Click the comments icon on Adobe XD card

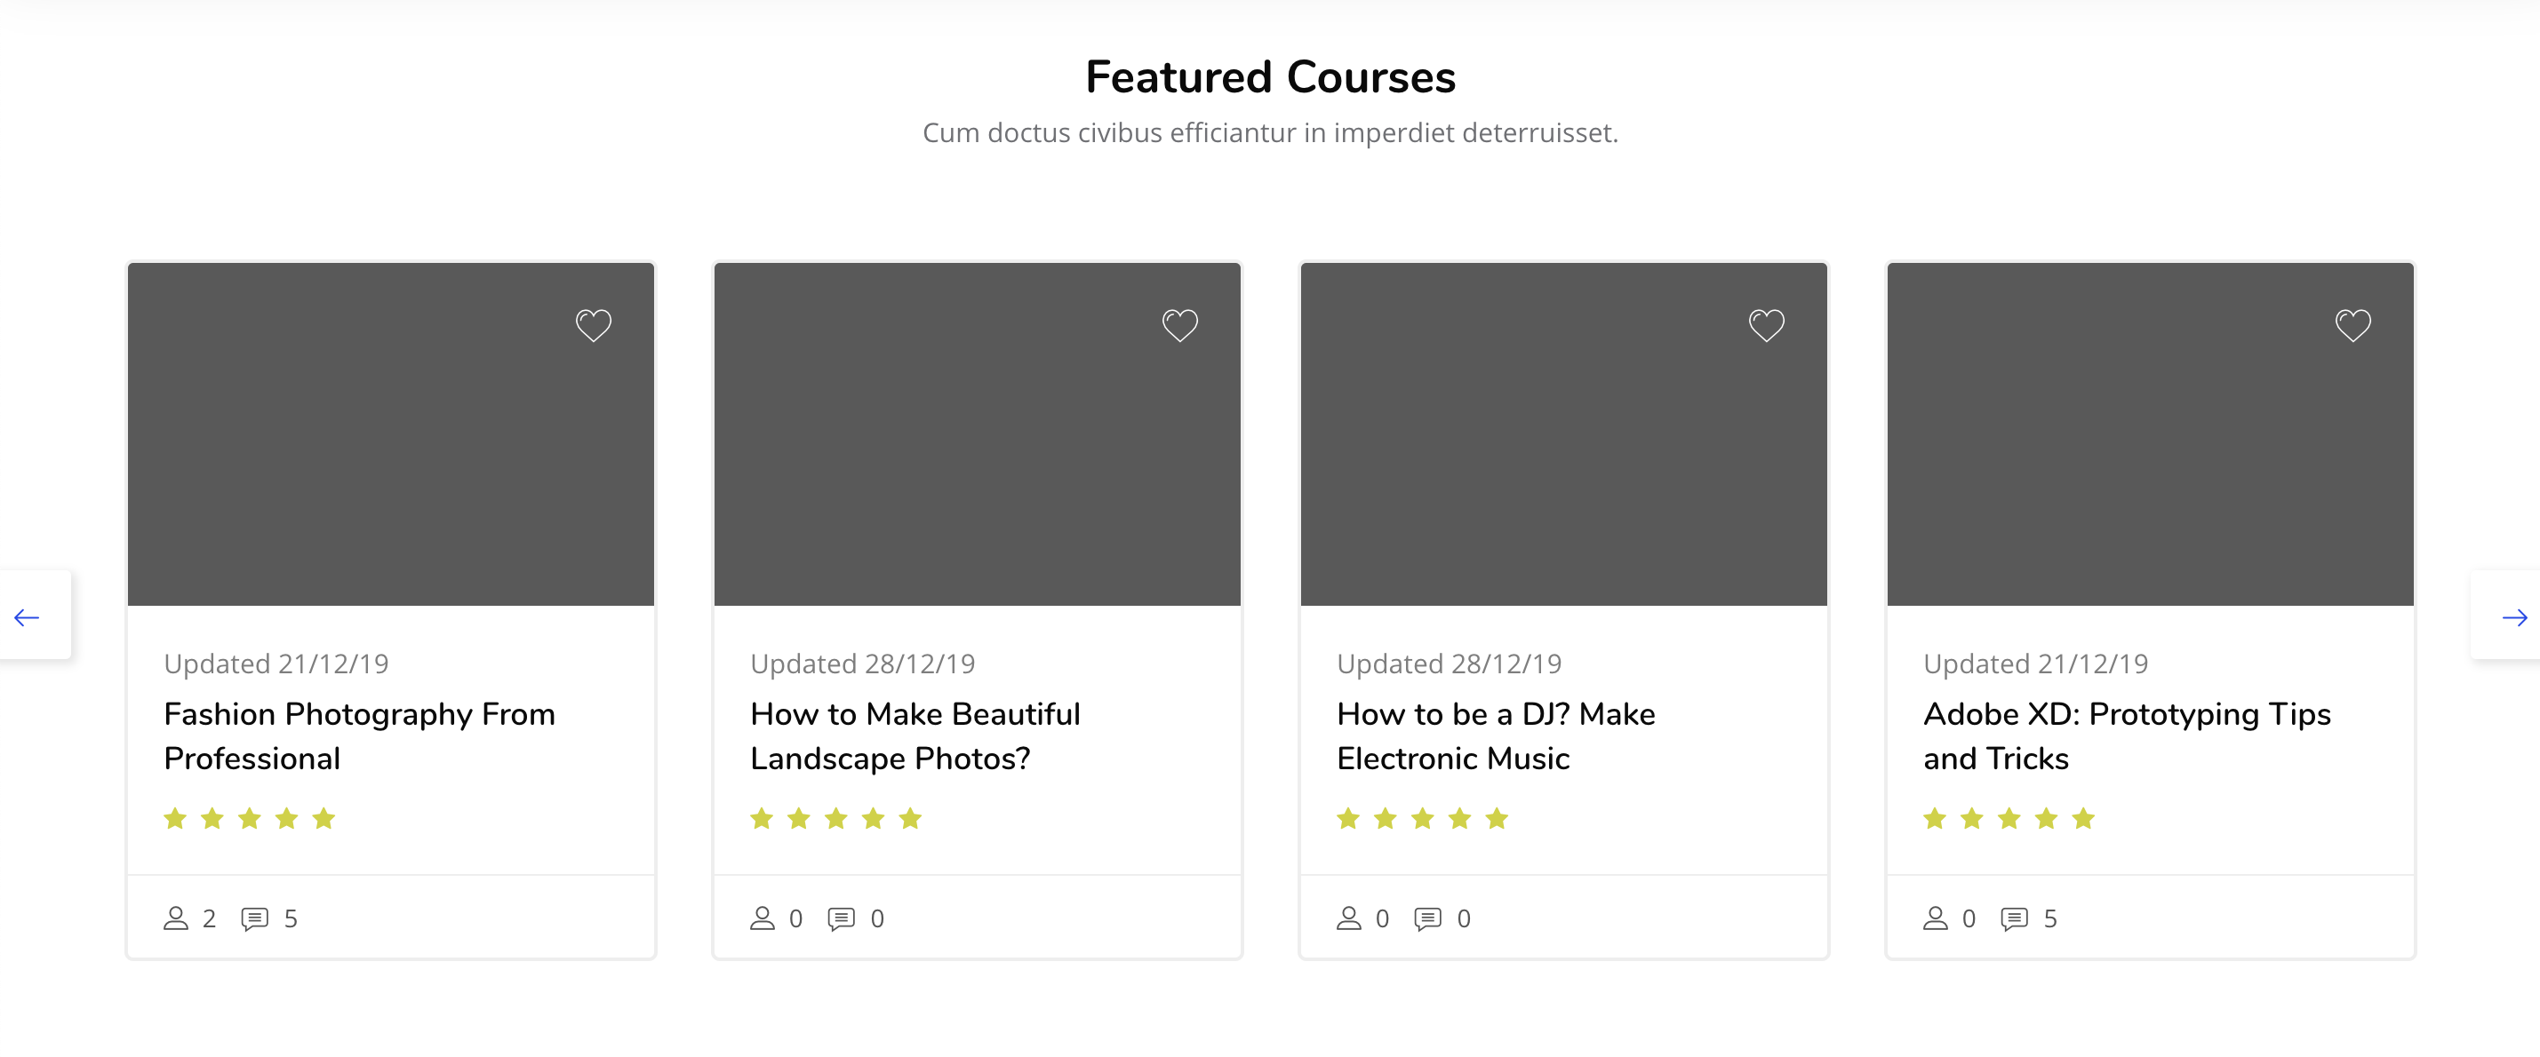click(x=2015, y=919)
